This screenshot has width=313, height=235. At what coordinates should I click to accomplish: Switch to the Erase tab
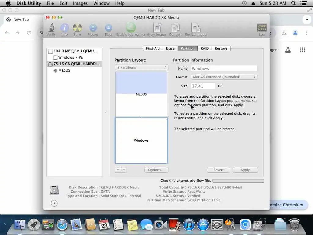pyautogui.click(x=170, y=48)
